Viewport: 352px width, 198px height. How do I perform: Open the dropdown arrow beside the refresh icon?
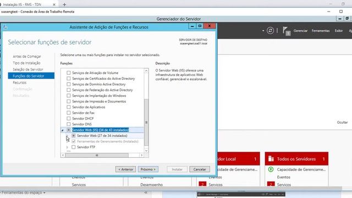263,31
